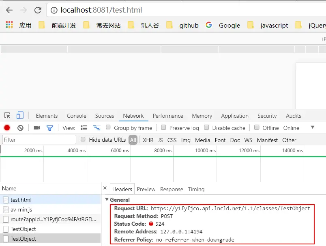Viewport: 326px width, 246px height.
Task: View site info icon in address bar
Action: [x=54, y=10]
